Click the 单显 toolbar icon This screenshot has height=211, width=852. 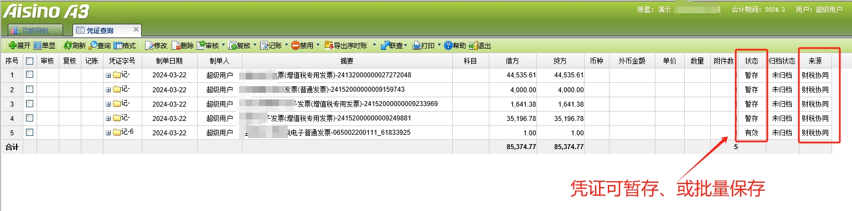tap(38, 45)
